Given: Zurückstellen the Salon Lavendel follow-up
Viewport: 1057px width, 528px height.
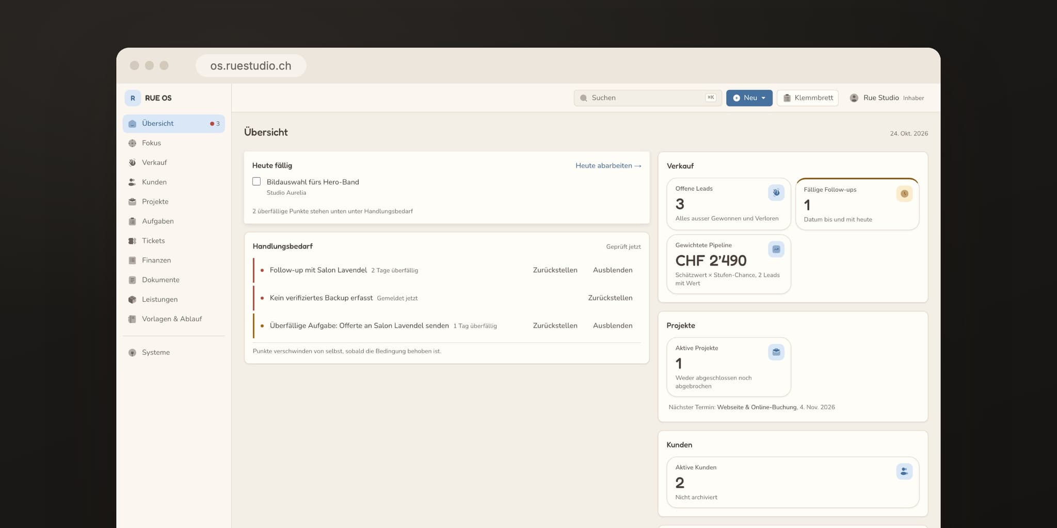Looking at the screenshot, I should (x=555, y=270).
